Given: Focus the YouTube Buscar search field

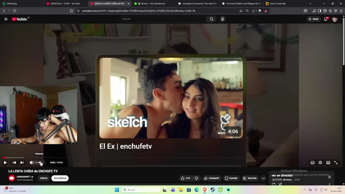Looking at the screenshot, I should [x=163, y=19].
